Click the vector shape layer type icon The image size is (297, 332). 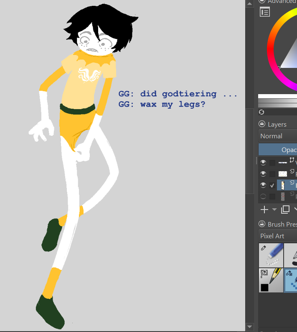click(x=292, y=160)
